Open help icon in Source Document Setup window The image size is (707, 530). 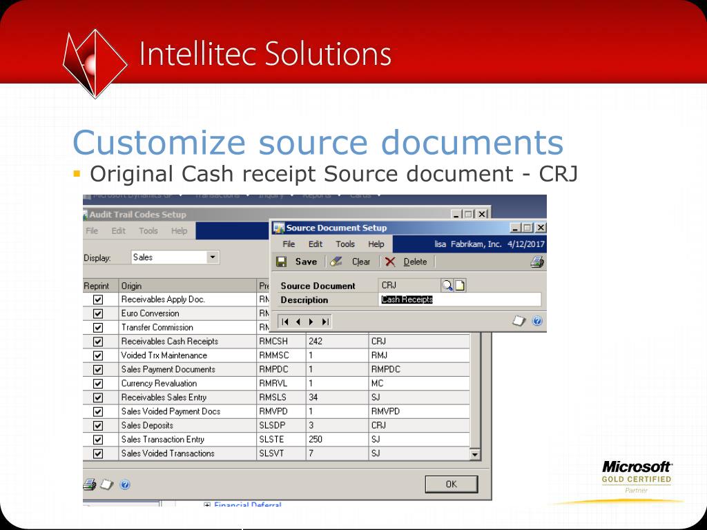[x=536, y=321]
